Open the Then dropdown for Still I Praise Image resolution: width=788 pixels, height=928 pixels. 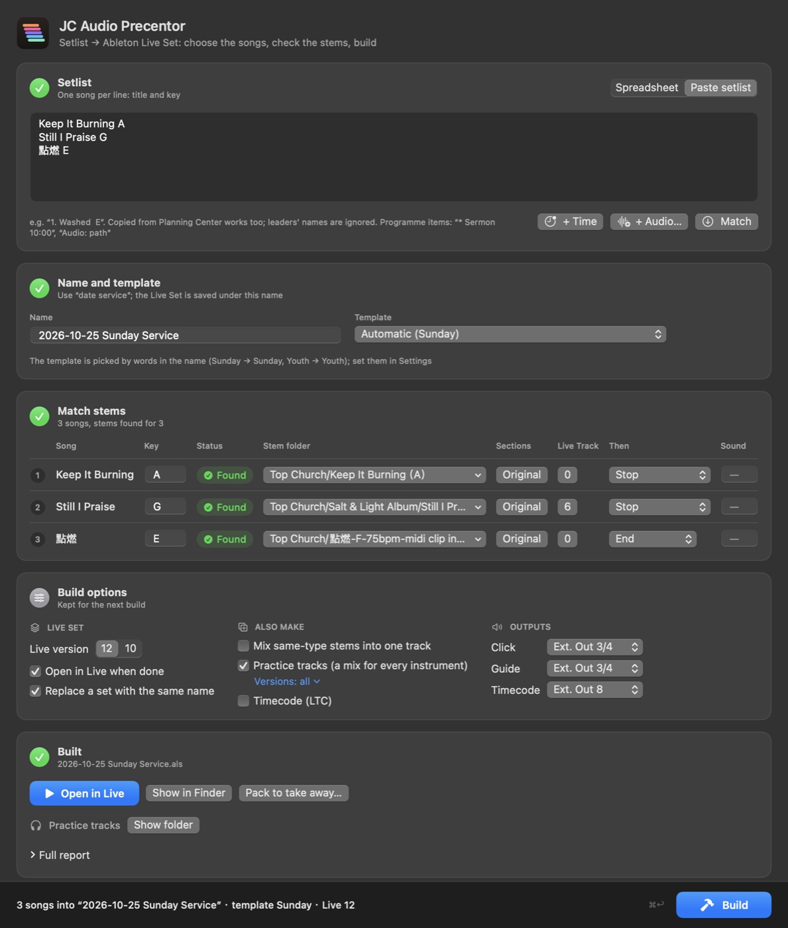point(659,506)
